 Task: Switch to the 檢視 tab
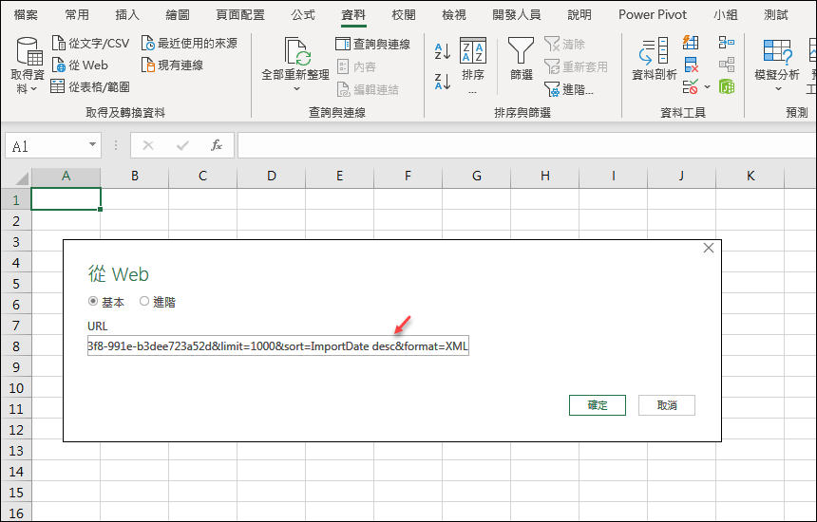click(x=454, y=14)
